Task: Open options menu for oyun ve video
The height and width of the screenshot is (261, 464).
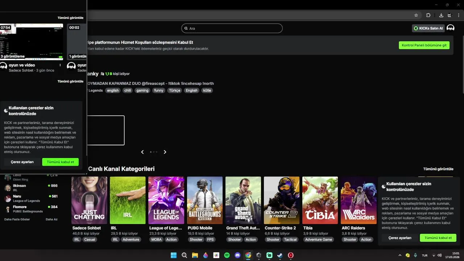Action: tap(60, 65)
